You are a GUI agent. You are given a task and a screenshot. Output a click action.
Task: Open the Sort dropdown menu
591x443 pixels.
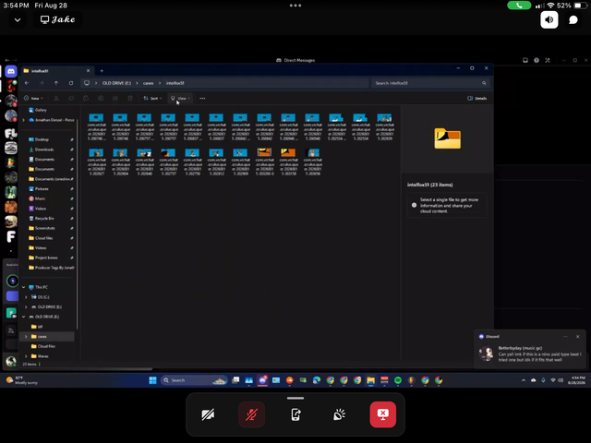152,99
